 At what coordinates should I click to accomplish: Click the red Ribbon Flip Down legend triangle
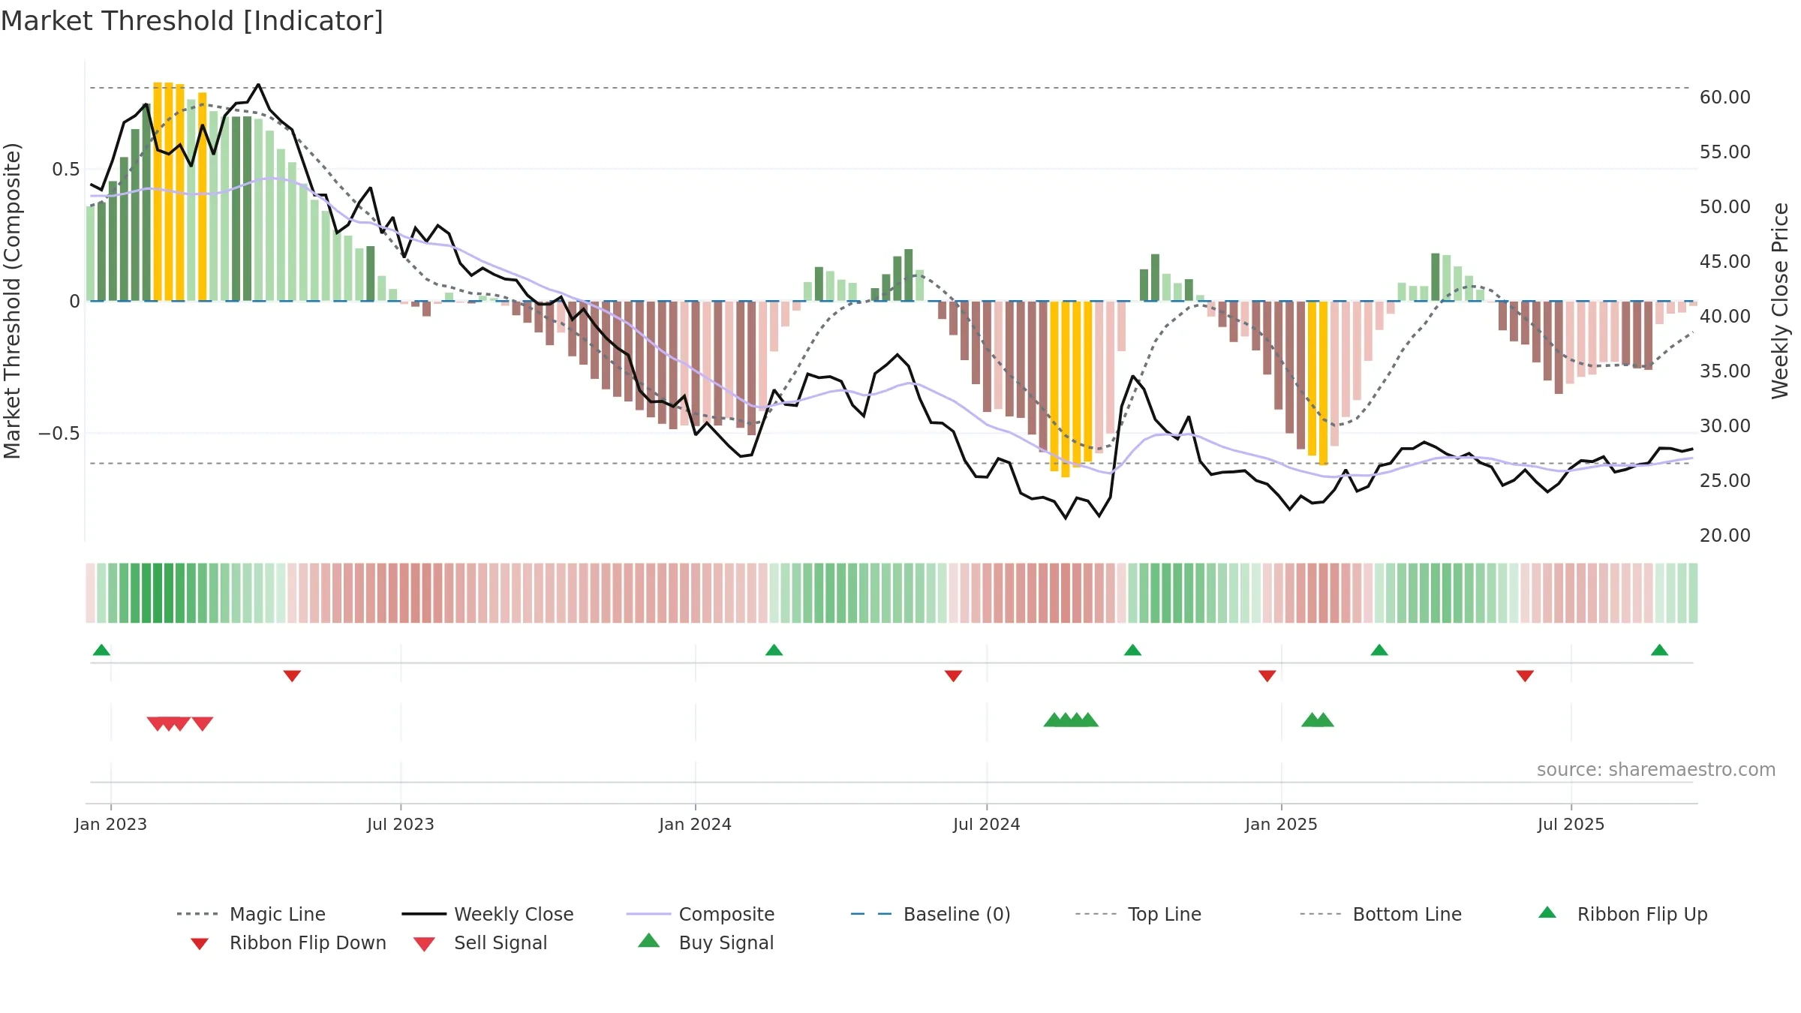pyautogui.click(x=199, y=944)
